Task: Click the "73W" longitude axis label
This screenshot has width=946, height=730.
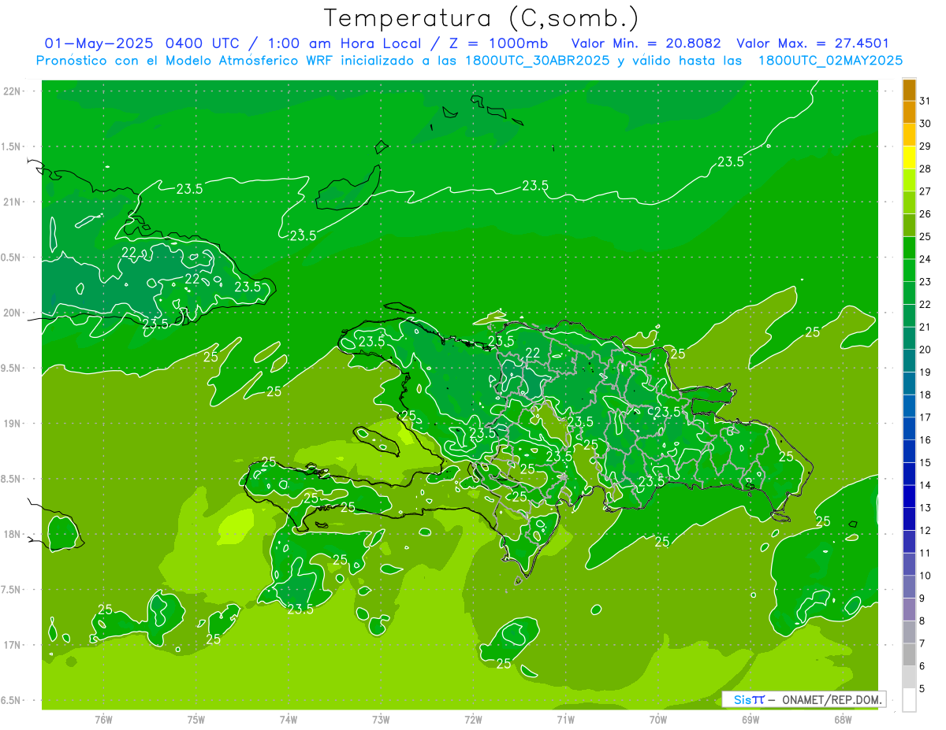Action: point(382,719)
